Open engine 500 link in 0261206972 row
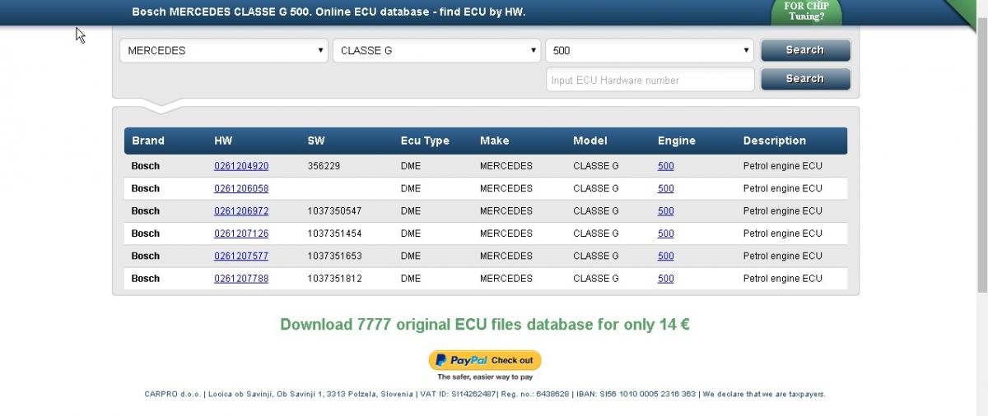 pos(665,211)
